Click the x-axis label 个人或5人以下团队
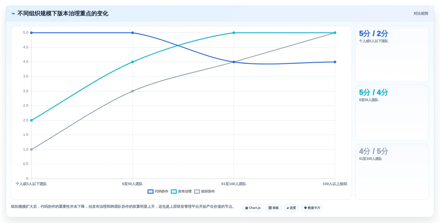 pyautogui.click(x=31, y=184)
